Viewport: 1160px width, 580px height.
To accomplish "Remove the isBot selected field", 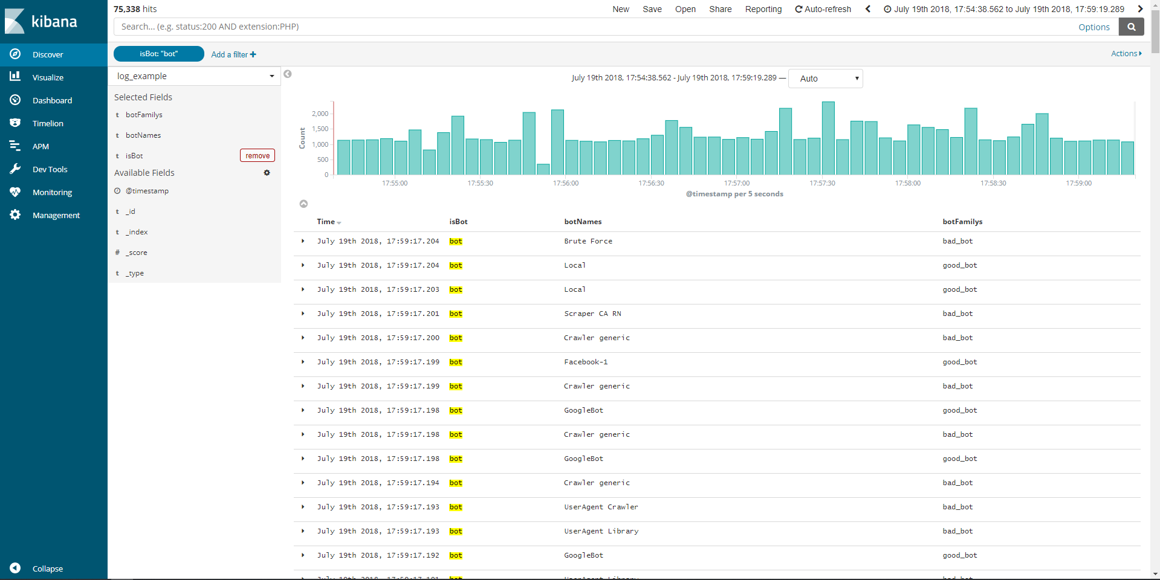I will click(257, 155).
